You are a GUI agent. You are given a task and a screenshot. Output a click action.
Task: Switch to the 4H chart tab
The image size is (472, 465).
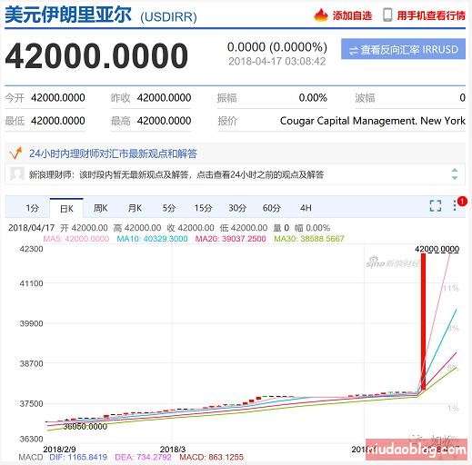pyautogui.click(x=306, y=208)
